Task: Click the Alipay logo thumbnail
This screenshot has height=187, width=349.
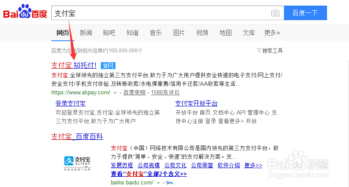Action: click(77, 163)
